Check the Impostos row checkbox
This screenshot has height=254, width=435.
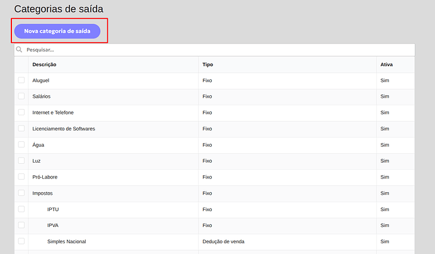21,193
